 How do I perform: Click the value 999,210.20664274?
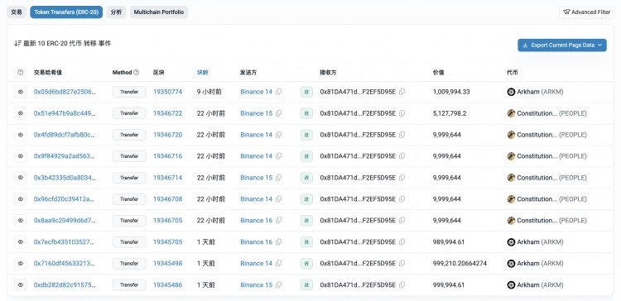(460, 264)
